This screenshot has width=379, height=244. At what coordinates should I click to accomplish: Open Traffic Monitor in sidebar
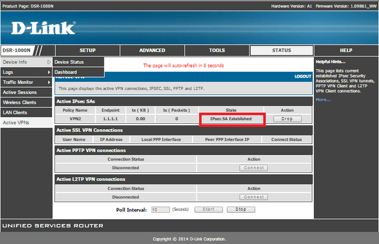26,82
